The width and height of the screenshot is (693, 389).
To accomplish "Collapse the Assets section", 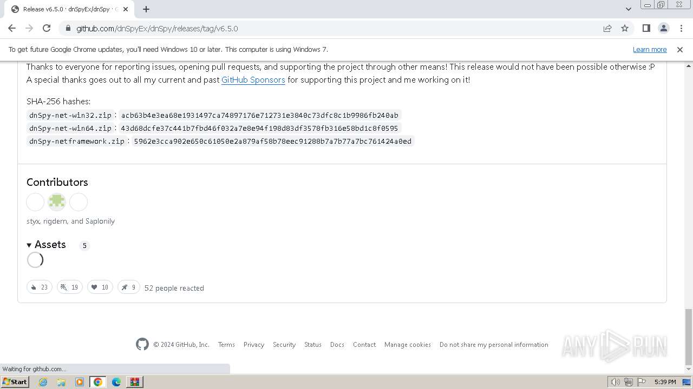I will pos(46,245).
